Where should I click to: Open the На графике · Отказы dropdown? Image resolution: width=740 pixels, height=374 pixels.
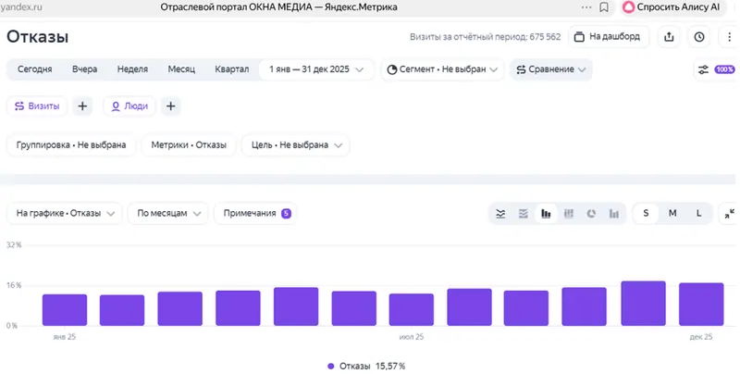point(64,214)
